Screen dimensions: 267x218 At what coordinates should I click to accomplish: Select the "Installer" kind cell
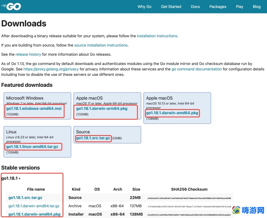click(76, 214)
